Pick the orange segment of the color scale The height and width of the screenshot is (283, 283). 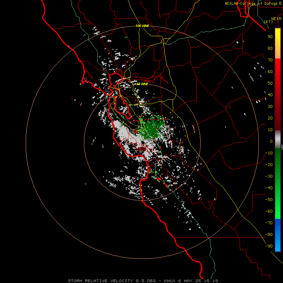pos(278,52)
